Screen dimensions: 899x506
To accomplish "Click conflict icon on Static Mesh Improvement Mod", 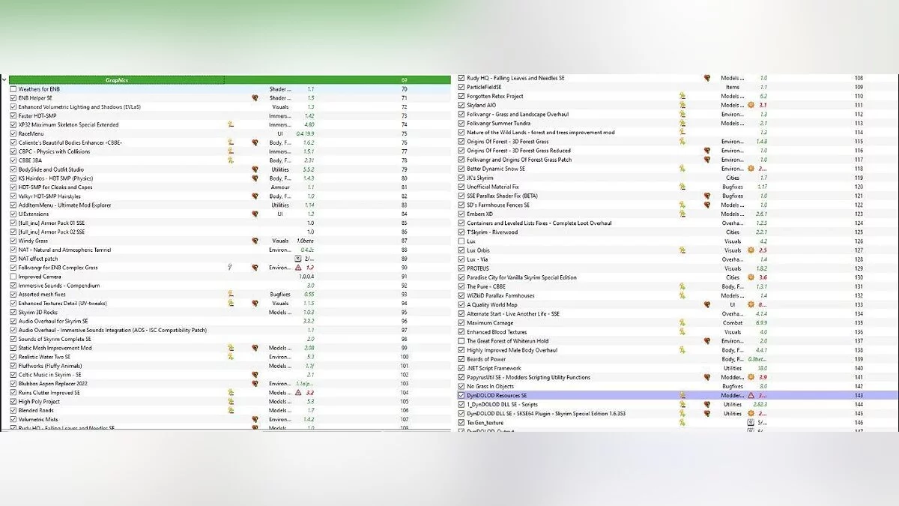I will click(x=231, y=348).
